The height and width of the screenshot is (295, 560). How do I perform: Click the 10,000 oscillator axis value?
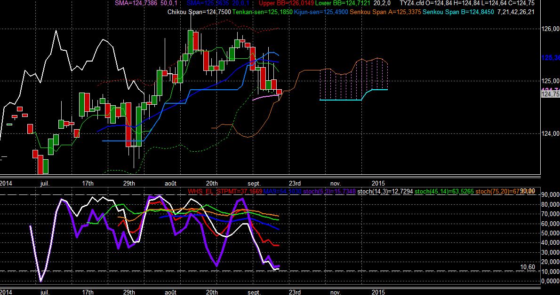(551, 272)
